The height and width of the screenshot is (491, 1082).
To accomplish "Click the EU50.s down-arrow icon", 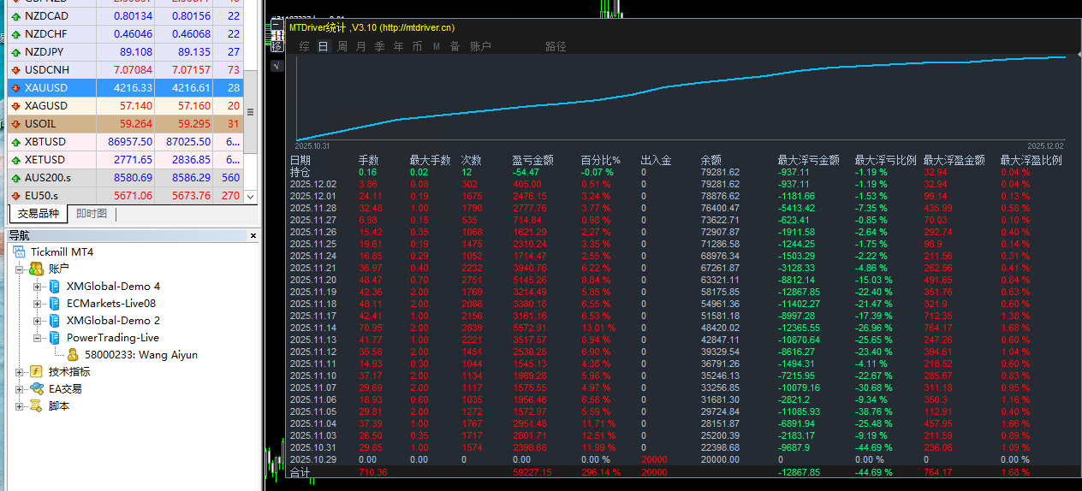I will coord(16,195).
